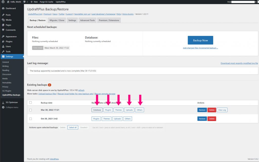Switch to the Backup / Restore tab
This screenshot has height=162, width=259.
(37, 20)
